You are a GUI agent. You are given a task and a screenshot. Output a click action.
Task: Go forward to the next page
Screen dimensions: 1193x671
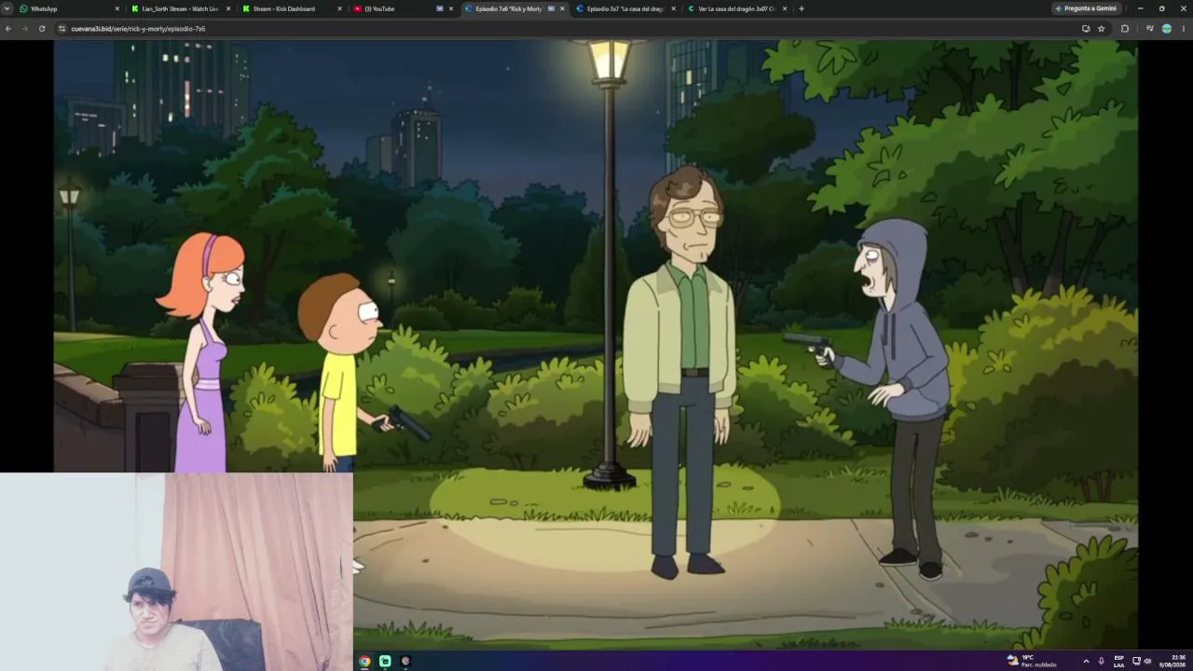(x=25, y=29)
